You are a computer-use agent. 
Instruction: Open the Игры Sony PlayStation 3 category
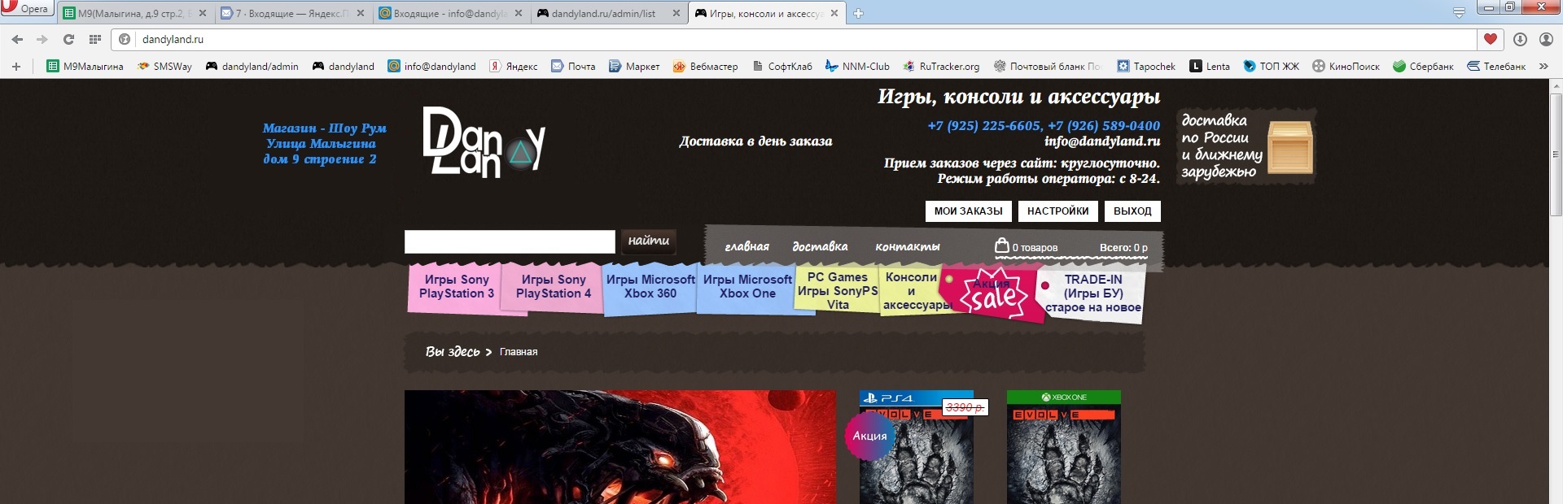(456, 287)
